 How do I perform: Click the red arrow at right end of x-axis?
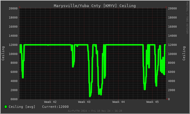(x=167, y=99)
